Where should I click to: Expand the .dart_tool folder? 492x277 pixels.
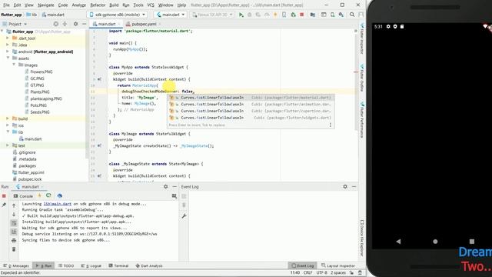point(8,38)
